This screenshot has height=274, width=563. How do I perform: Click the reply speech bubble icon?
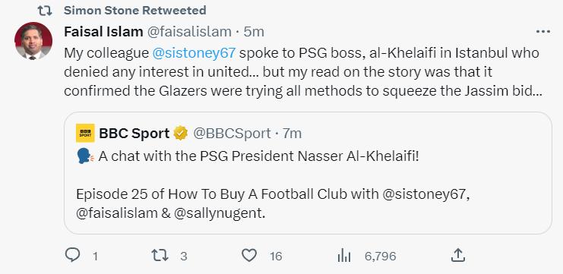point(73,255)
